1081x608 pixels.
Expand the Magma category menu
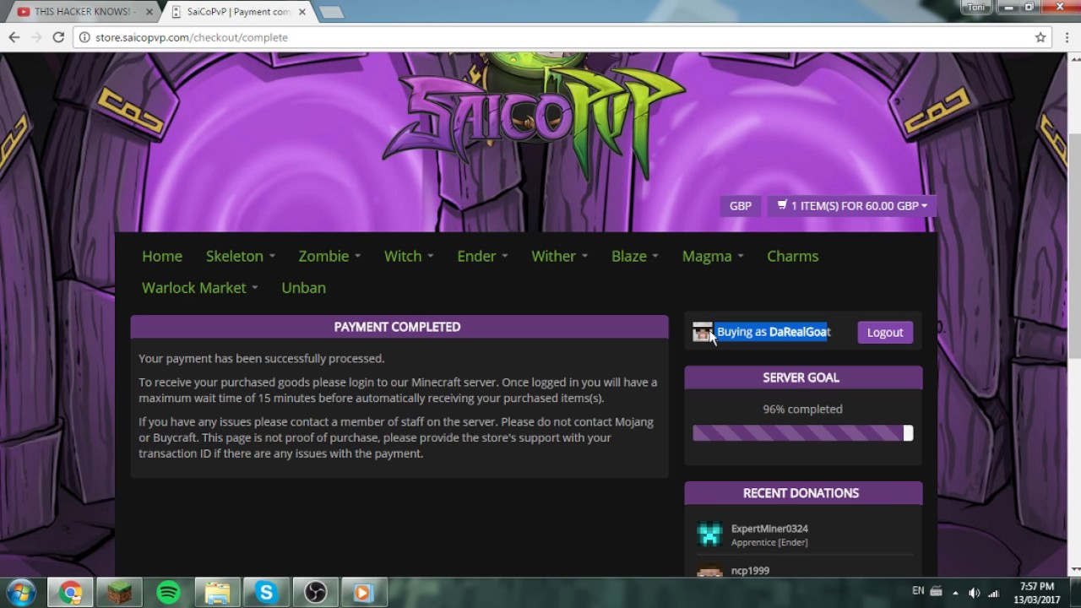point(713,256)
